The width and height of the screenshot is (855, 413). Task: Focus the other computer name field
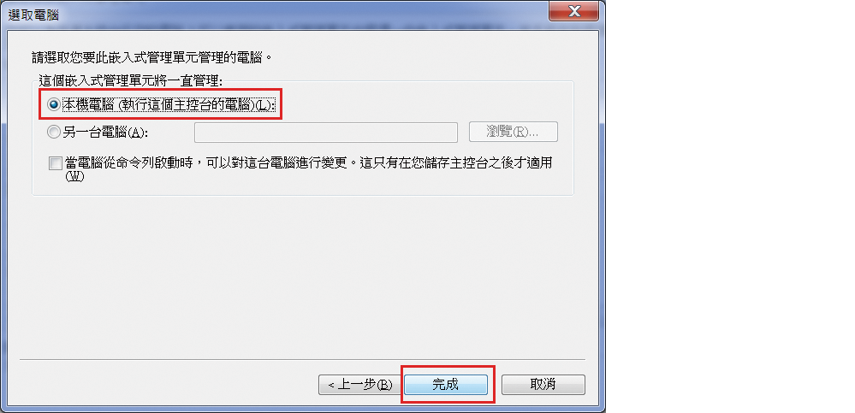point(326,133)
